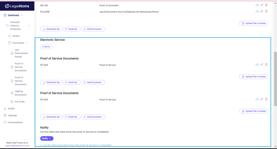Click the vertical page scrollbar
The image size is (277, 149).
(x=275, y=79)
